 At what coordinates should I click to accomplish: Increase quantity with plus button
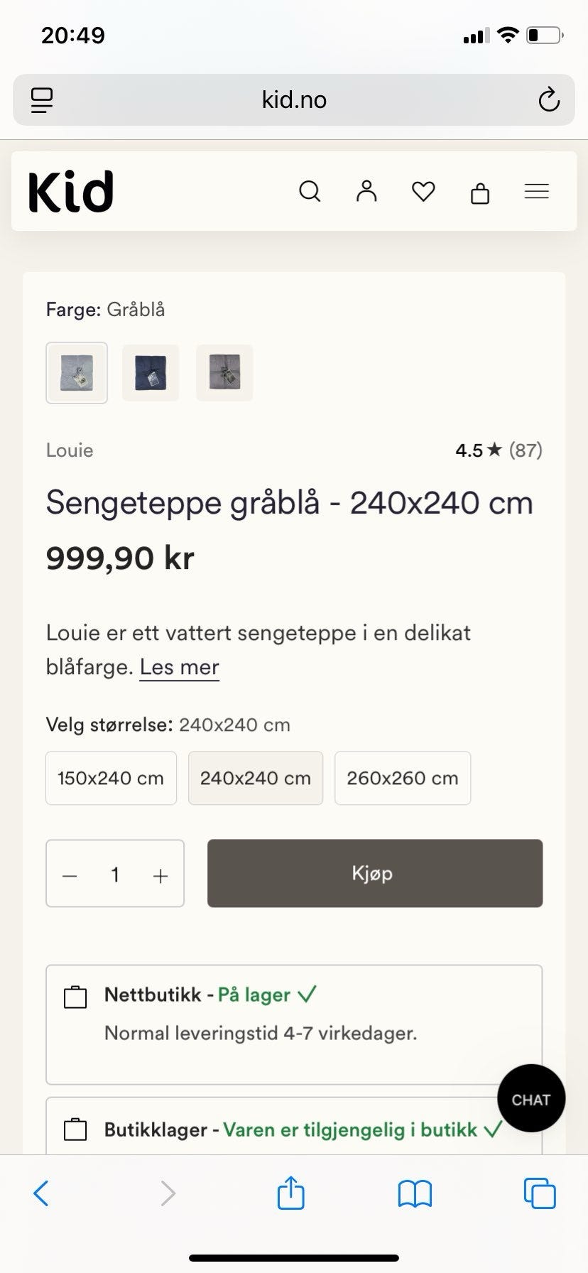[160, 876]
